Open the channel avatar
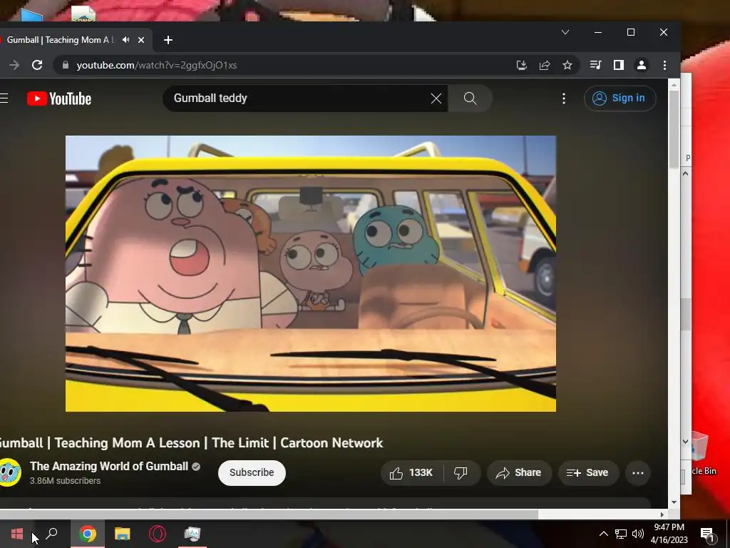Screen dimensions: 730x548 (x=9, y=472)
